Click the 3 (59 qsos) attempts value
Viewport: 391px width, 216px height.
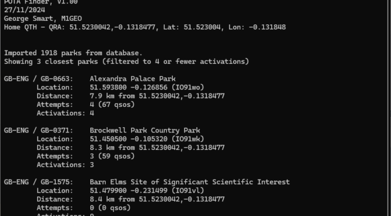click(112, 156)
